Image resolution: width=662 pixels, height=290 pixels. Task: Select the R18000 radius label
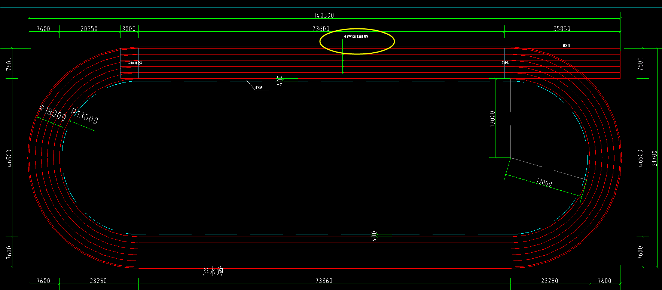(53, 113)
